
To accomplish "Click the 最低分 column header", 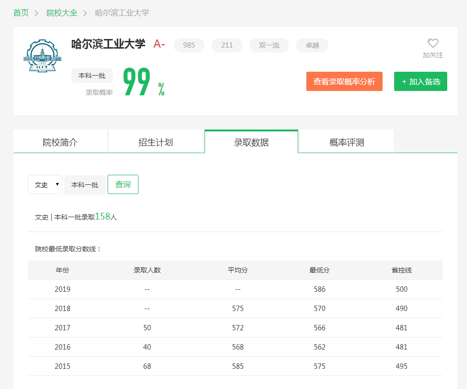I will pos(319,270).
